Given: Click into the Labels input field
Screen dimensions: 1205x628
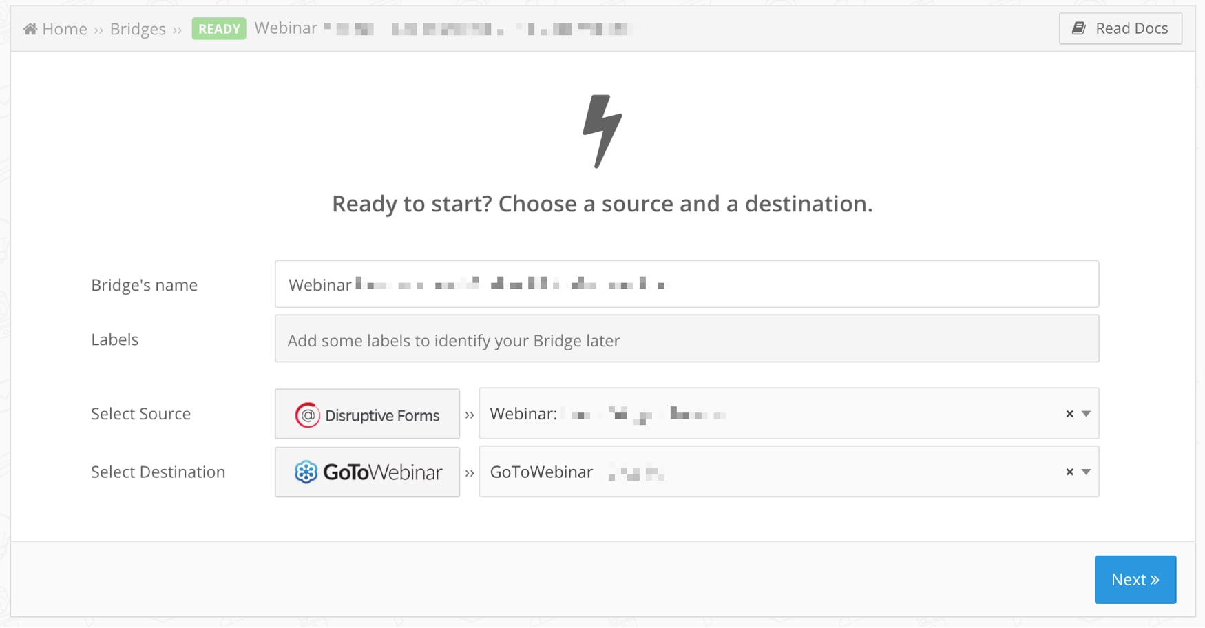Looking at the screenshot, I should click(x=687, y=339).
